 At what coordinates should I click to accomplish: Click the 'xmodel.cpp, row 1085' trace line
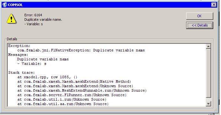pyautogui.click(x=47, y=77)
